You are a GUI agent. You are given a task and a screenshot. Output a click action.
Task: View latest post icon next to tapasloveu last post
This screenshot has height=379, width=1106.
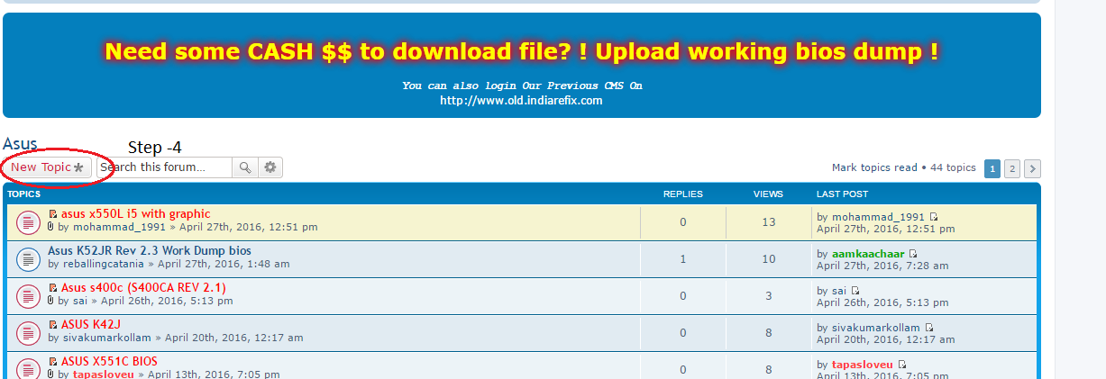point(902,365)
